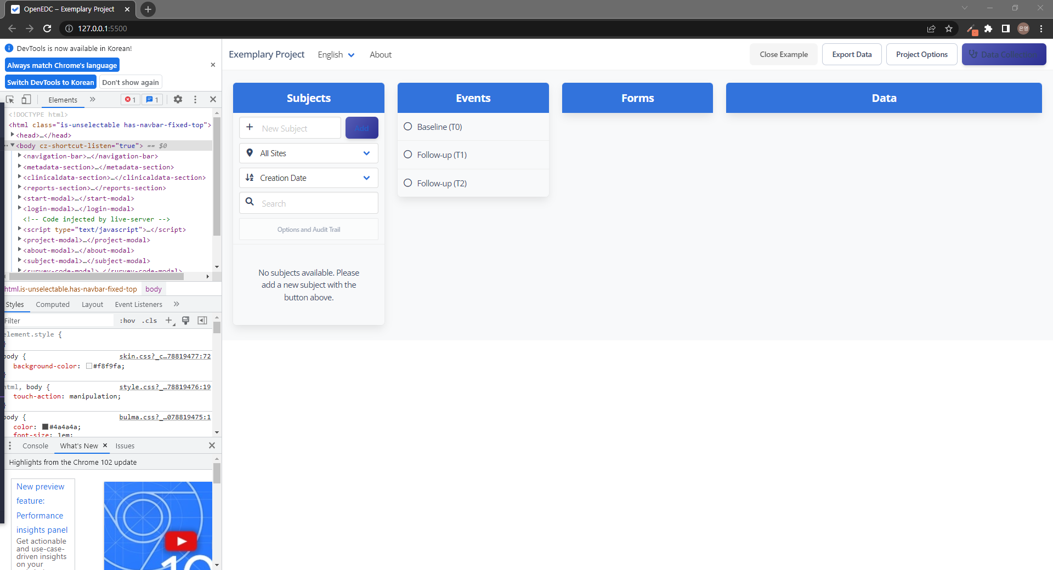Open the Creation Date sort dropdown
This screenshot has height=570, width=1053.
[x=309, y=178]
